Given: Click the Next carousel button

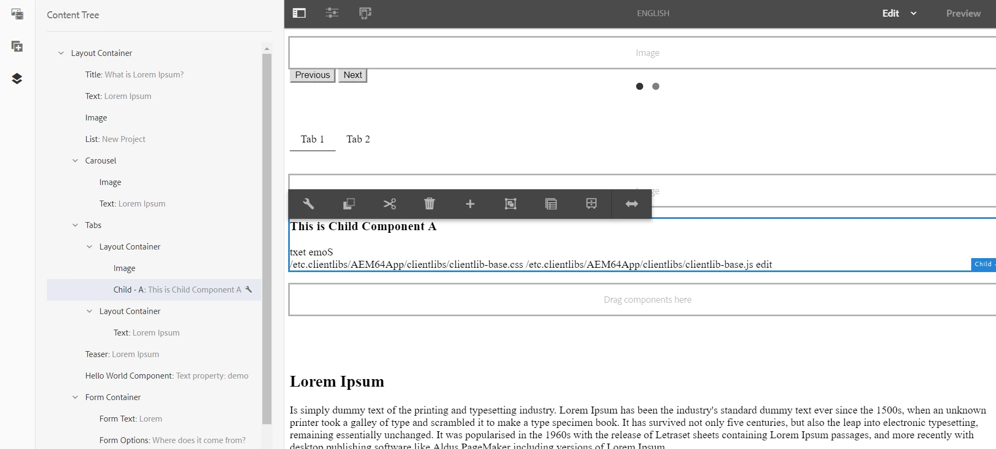Looking at the screenshot, I should pos(353,75).
